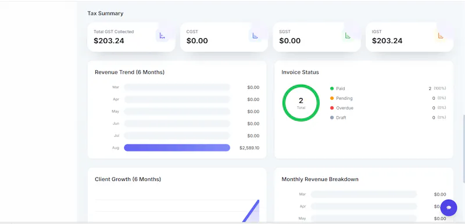Click the invoice status donut chart

301,103
